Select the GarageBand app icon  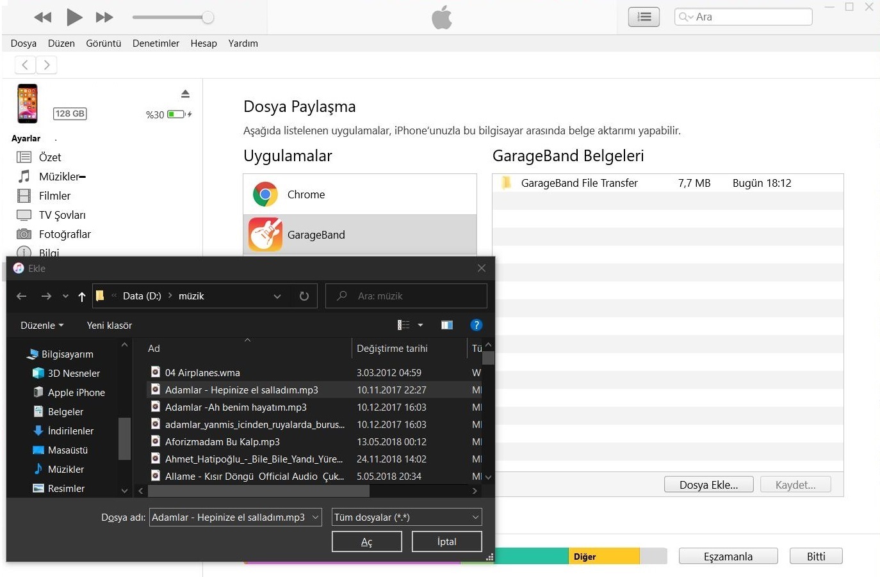click(265, 235)
